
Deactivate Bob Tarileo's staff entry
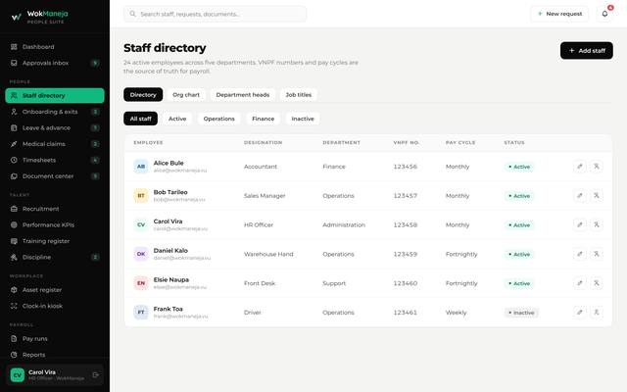pyautogui.click(x=597, y=196)
